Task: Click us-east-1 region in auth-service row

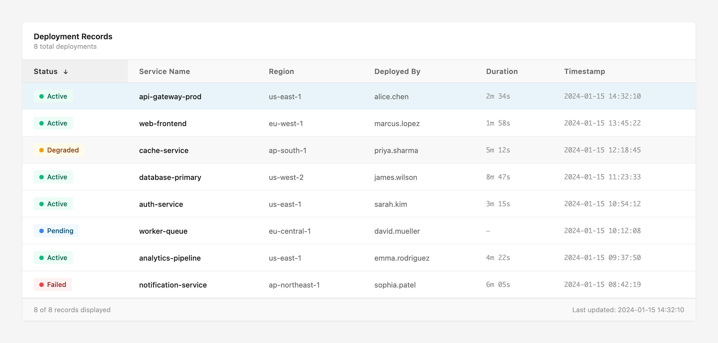Action: 285,204
